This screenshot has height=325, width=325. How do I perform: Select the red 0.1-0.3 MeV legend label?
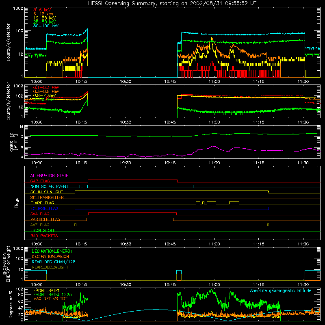[46, 87]
